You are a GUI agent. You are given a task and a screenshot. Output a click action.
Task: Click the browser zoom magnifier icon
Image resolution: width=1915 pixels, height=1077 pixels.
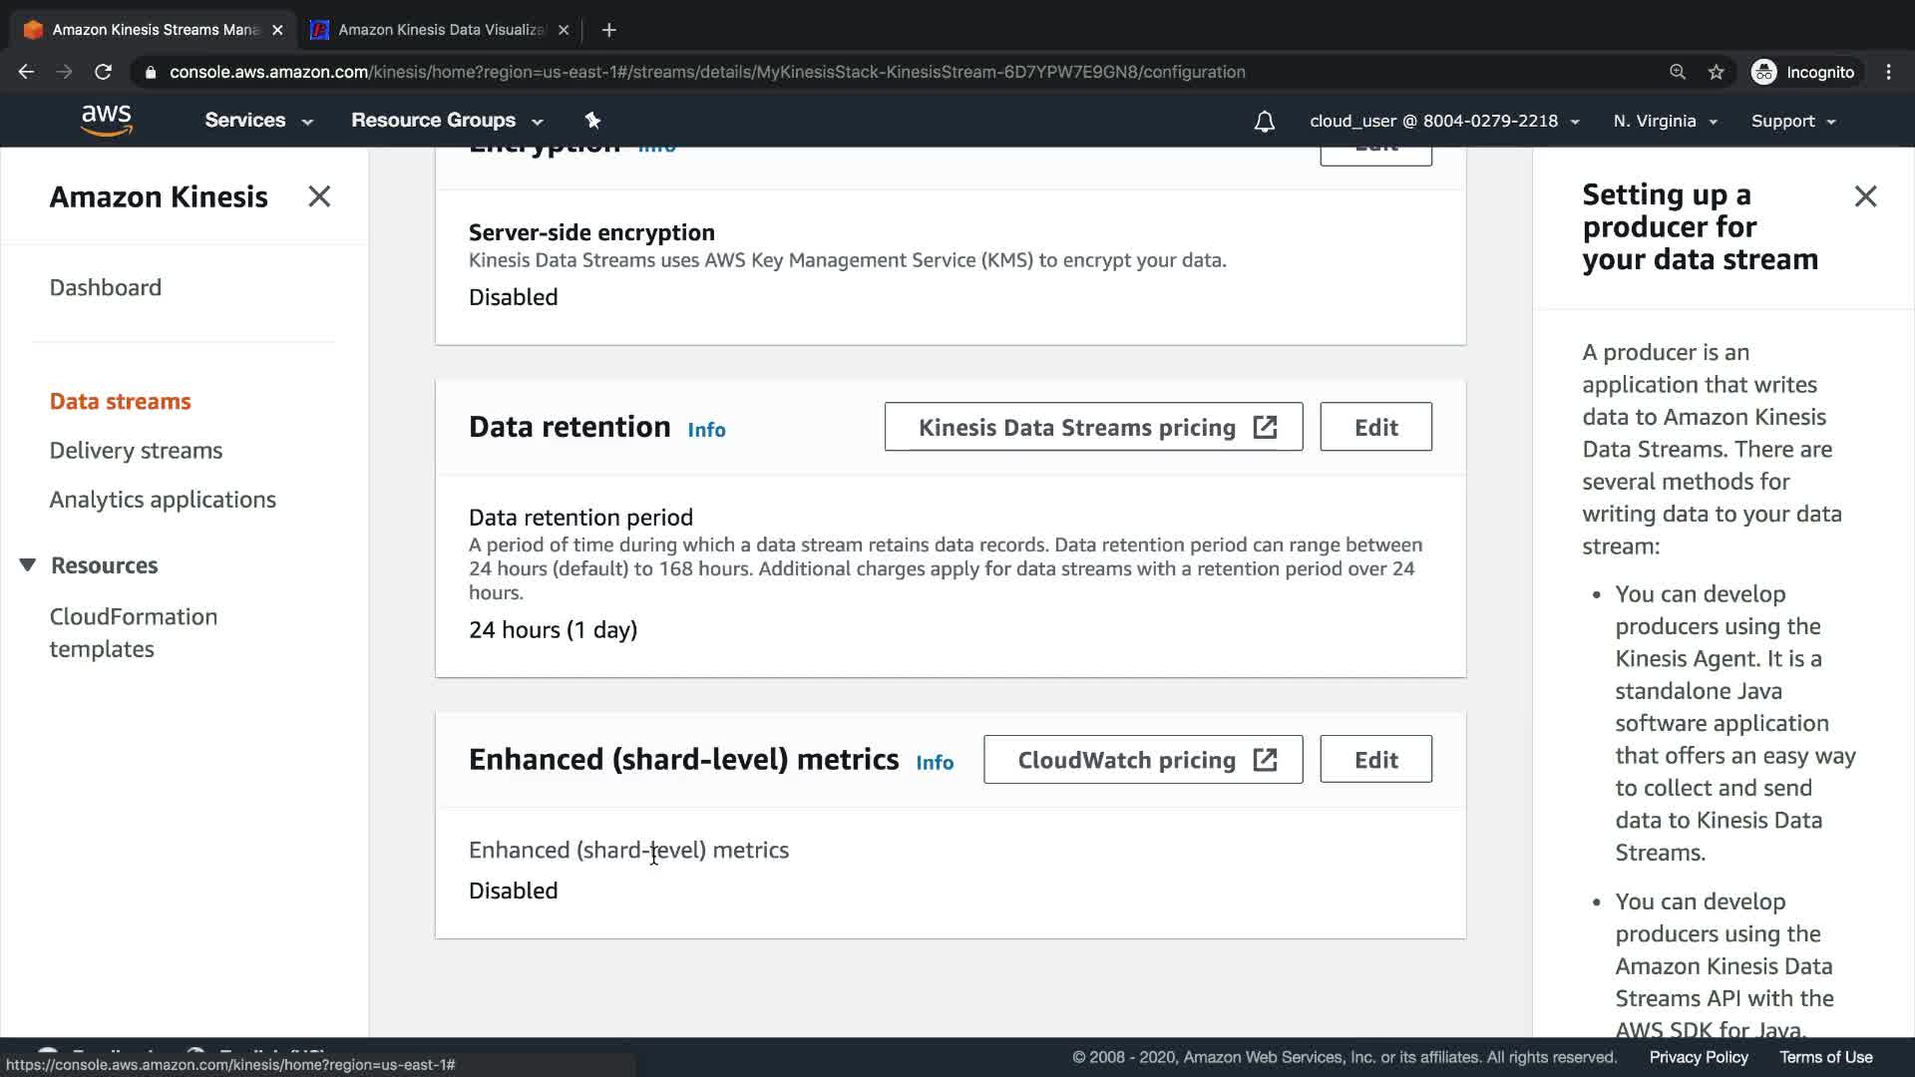pos(1678,72)
